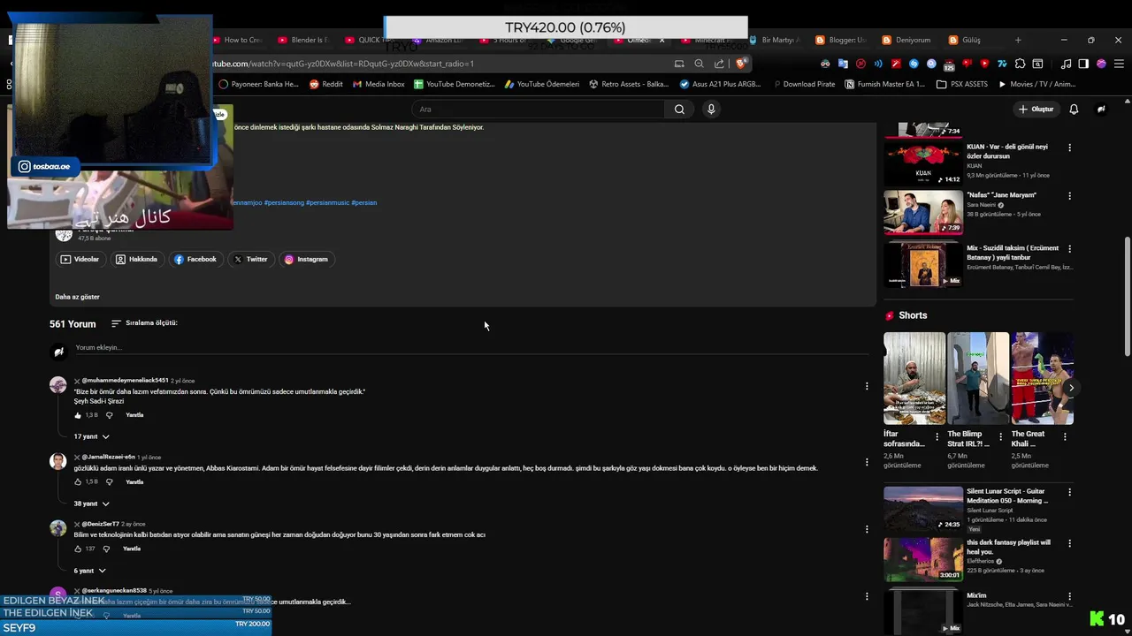1132x636 pixels.
Task: Dislike the comment by DenizSerT7
Action: pos(106,549)
